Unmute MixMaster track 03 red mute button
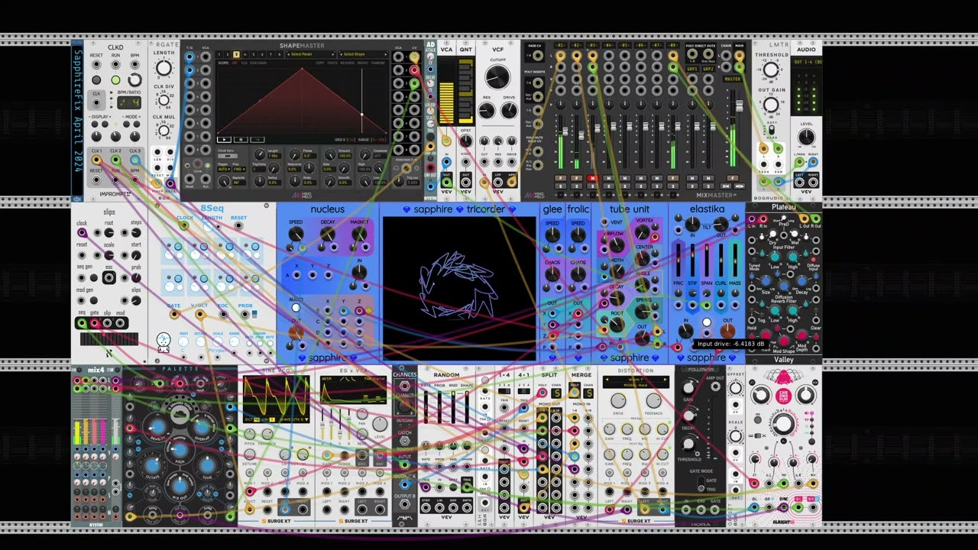978x550 pixels. click(592, 178)
